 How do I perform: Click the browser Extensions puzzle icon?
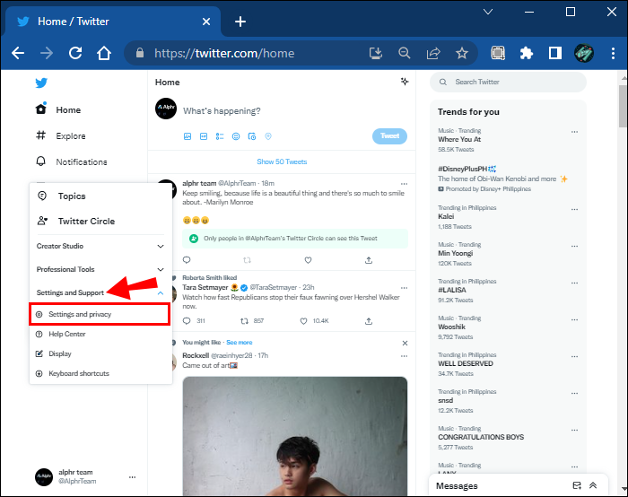pos(527,53)
